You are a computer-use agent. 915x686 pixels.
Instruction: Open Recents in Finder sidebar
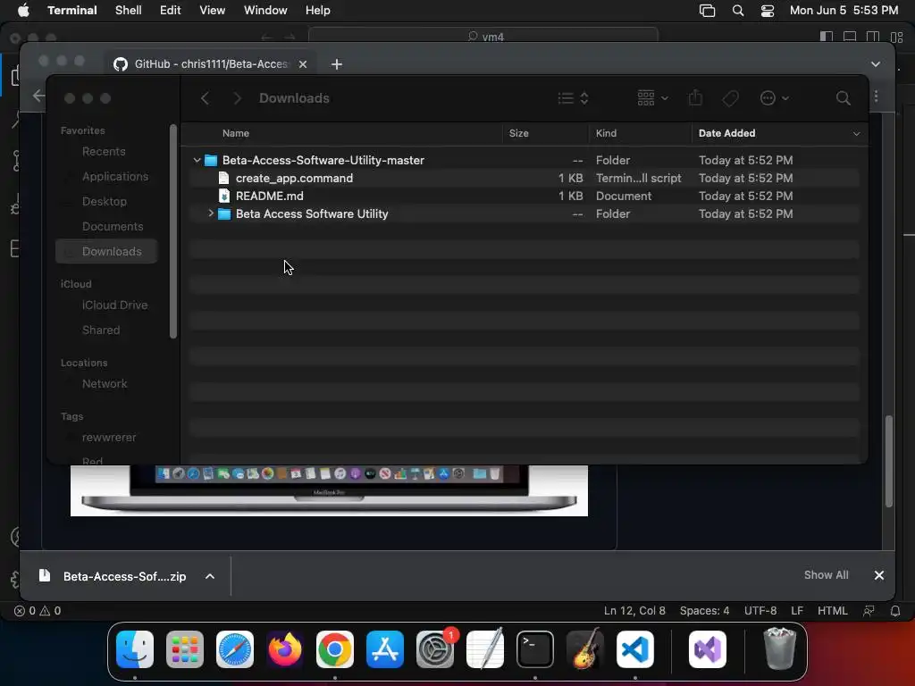[104, 152]
